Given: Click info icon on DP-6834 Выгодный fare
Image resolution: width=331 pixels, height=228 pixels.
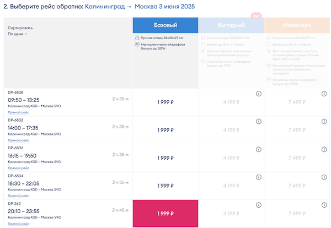Looking at the screenshot, I should point(258,177).
